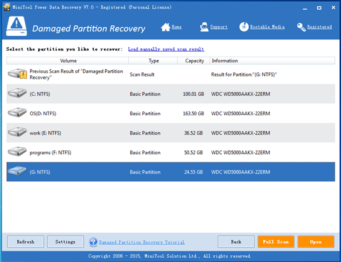Screen dimensions: 341x262
Task: Open Load manually saved scan result link
Action: tap(166, 49)
